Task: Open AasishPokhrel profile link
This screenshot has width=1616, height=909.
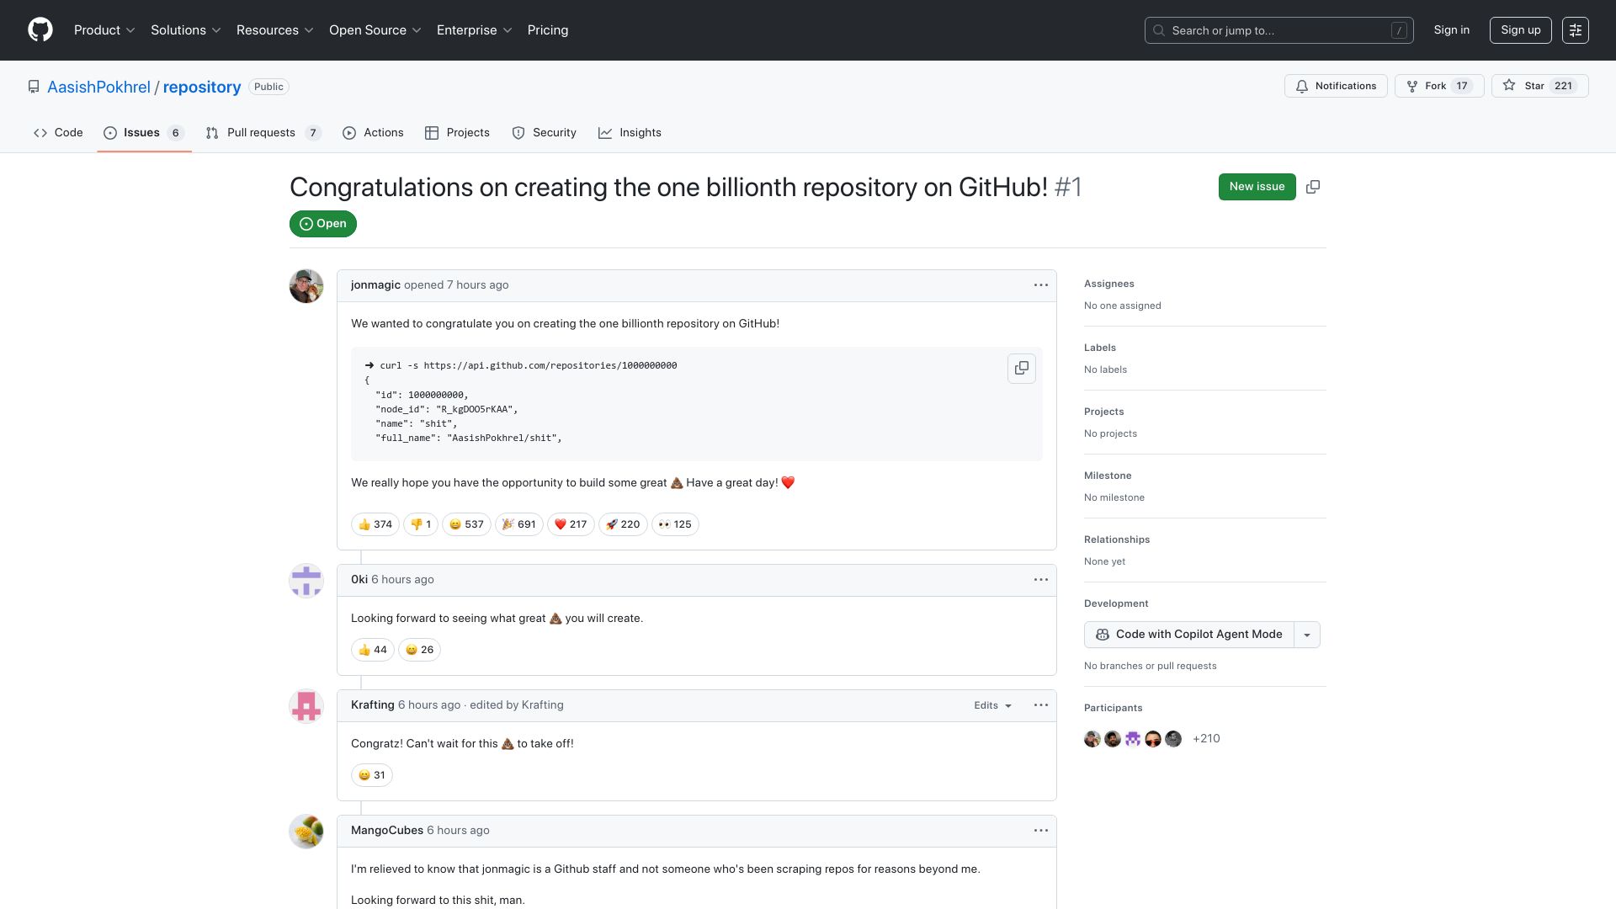Action: click(98, 88)
